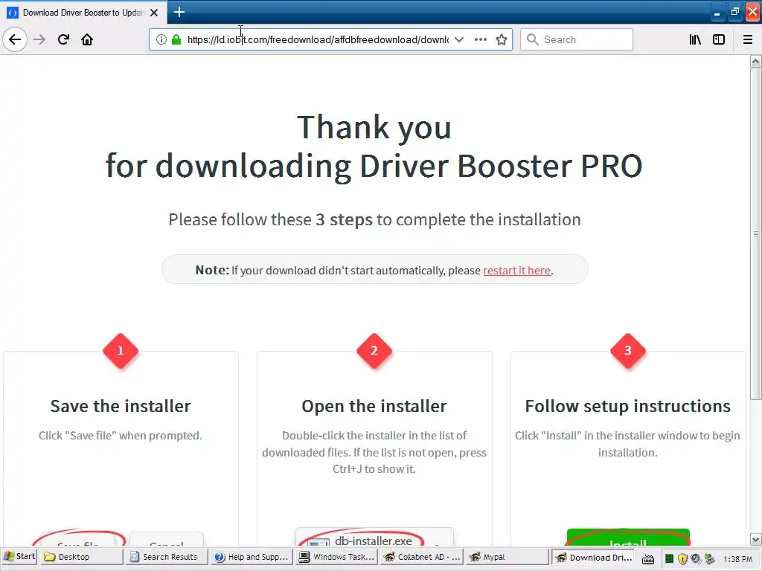This screenshot has width=762, height=571.
Task: Click the Open the installer heading
Action: [374, 406]
